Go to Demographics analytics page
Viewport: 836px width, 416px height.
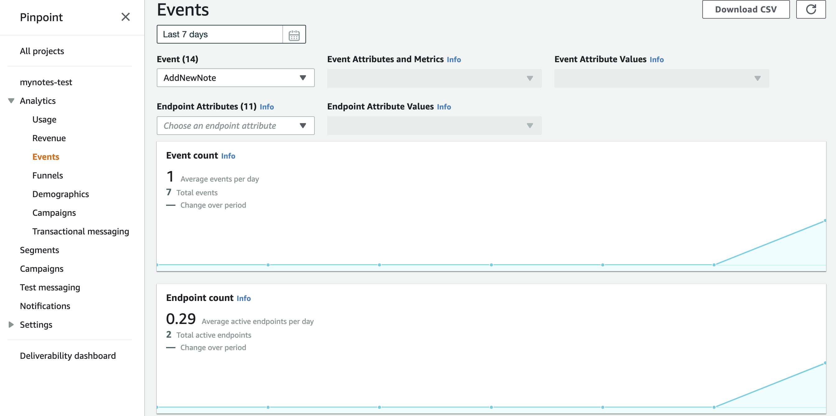(60, 194)
